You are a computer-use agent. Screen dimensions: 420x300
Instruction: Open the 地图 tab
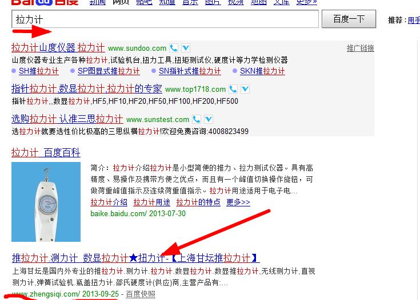click(259, 2)
